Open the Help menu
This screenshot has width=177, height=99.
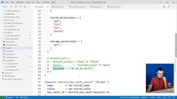(53, 2)
